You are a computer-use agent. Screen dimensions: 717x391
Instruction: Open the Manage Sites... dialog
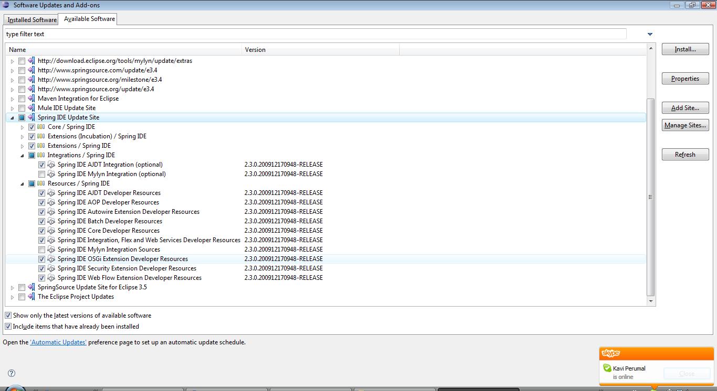(685, 125)
